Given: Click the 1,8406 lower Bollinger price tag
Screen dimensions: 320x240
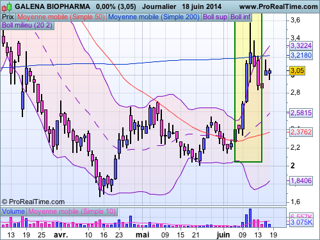Looking at the screenshot, I should coord(301,180).
